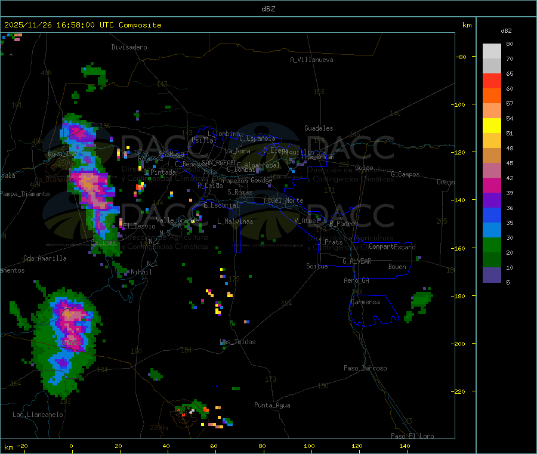537x454 pixels.
Task: Click the dBZ title at top center
Action: pyautogui.click(x=268, y=9)
